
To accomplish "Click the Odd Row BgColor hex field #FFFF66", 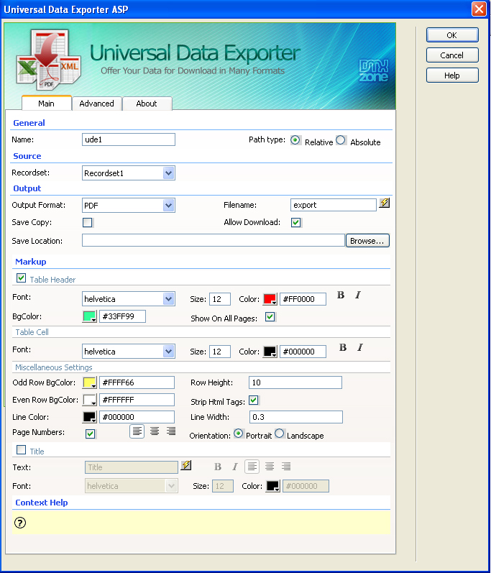I will tap(137, 382).
